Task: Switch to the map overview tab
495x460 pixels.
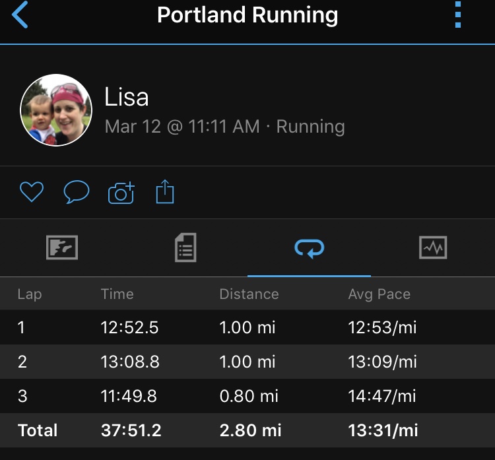Action: point(62,247)
